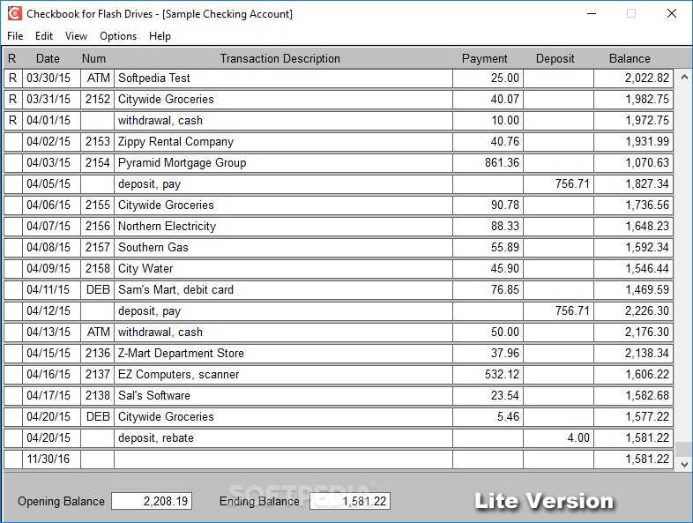
Task: Open the File menu
Action: pyautogui.click(x=15, y=36)
